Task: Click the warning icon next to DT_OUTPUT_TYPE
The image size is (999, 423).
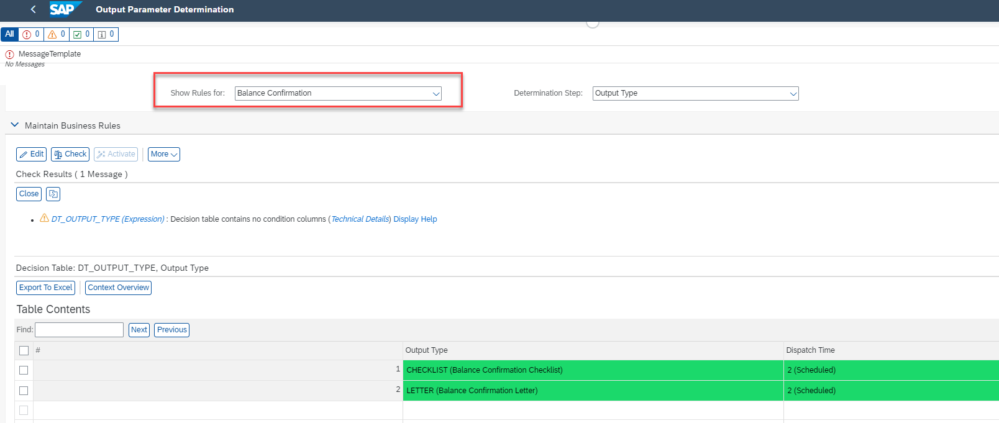Action: pos(44,218)
